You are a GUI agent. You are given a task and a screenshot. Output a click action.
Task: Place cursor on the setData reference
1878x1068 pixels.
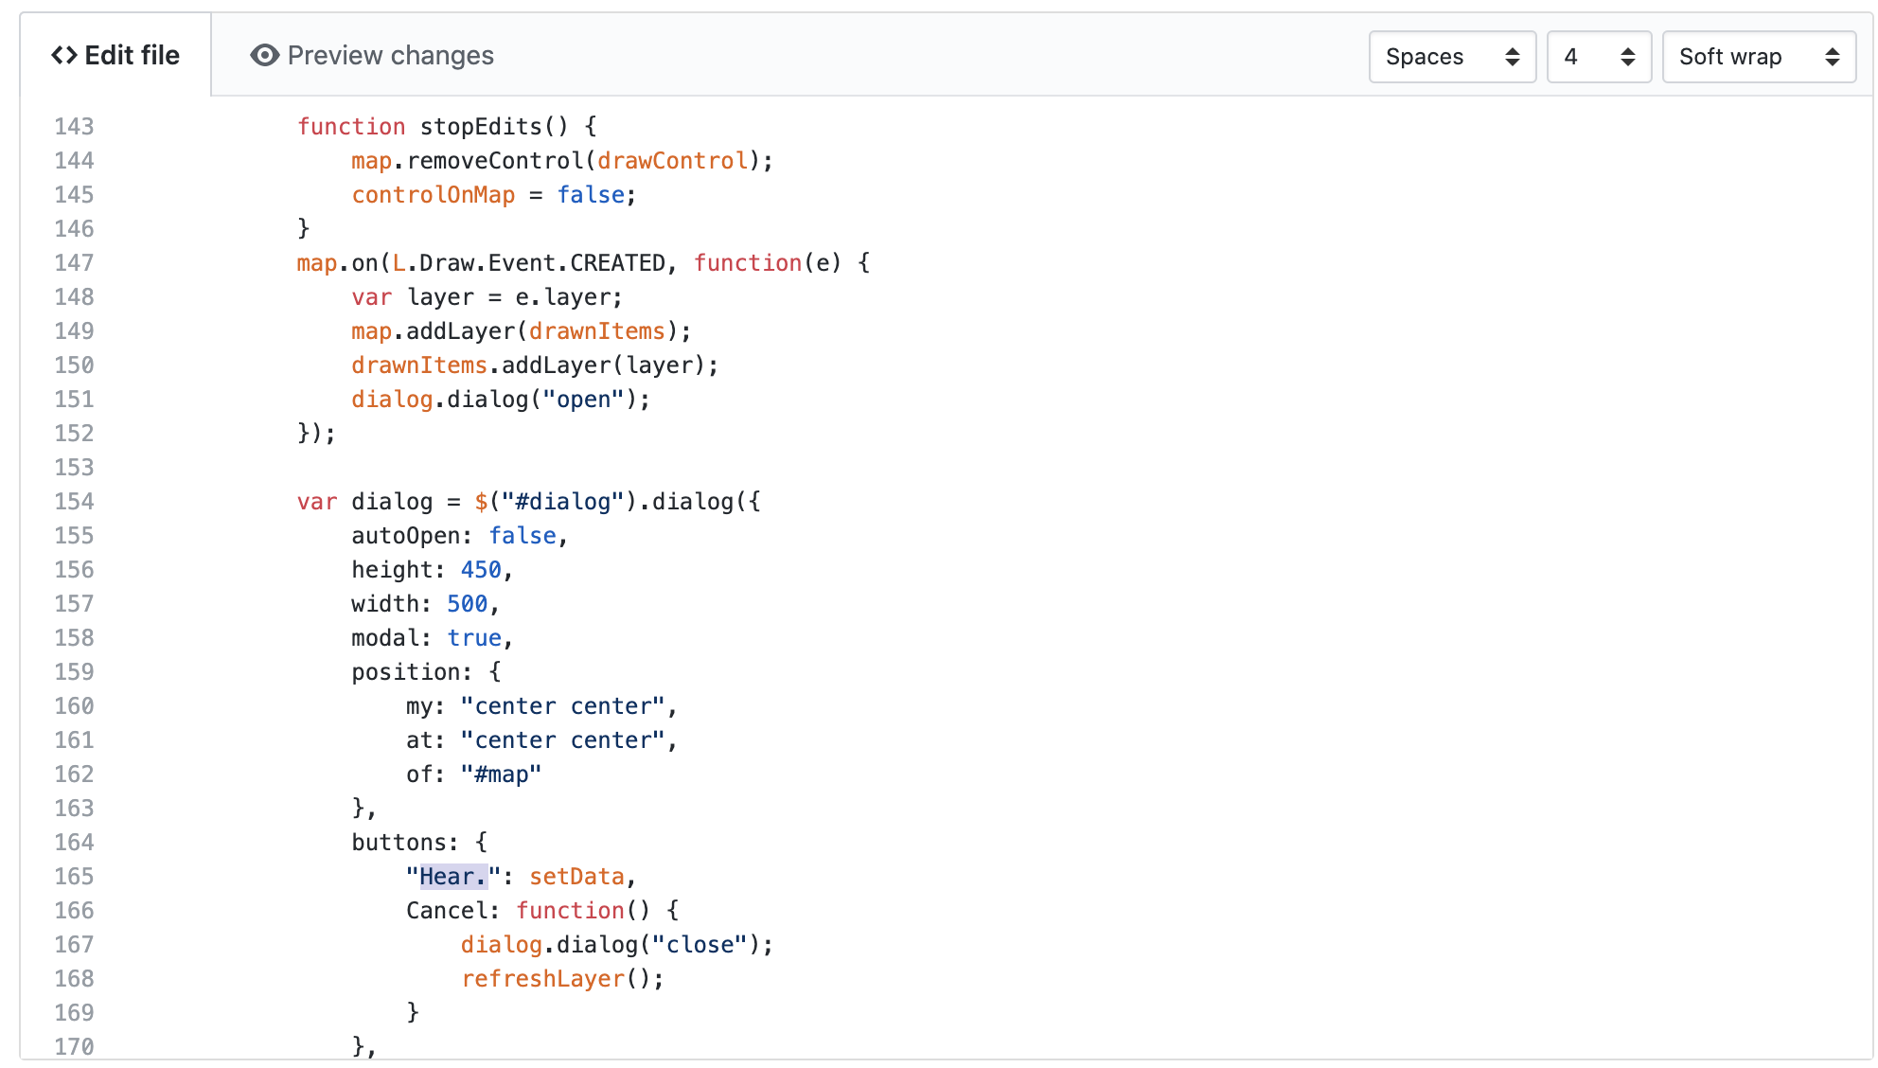pos(576,877)
